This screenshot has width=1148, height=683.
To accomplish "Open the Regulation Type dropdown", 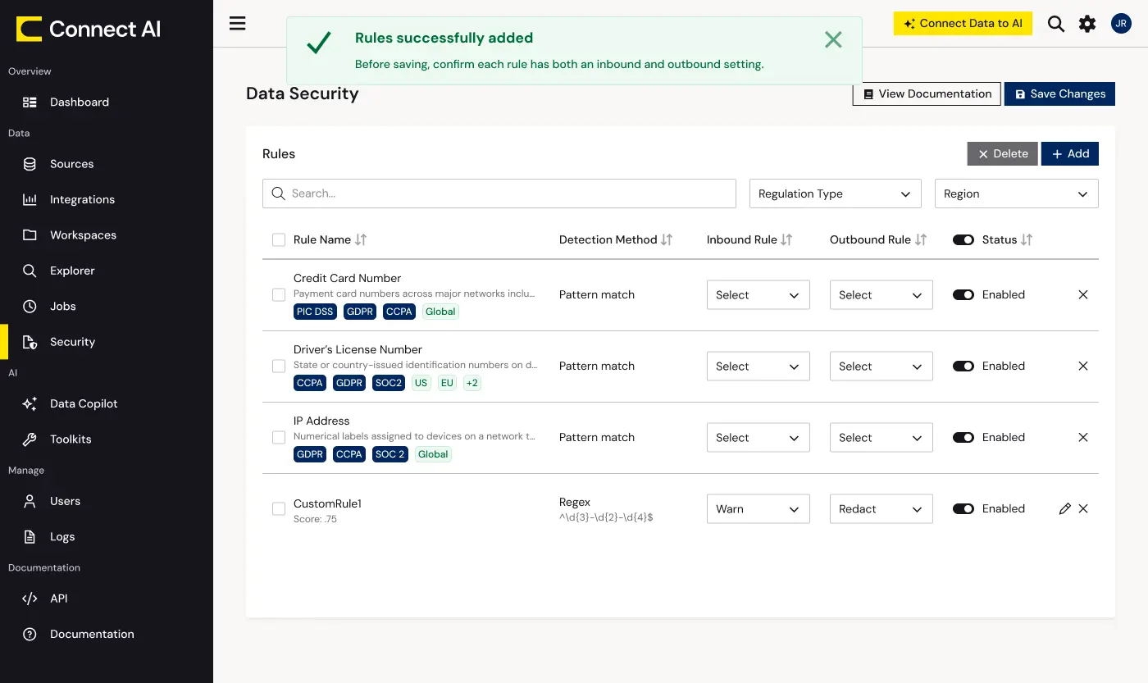I will (836, 194).
